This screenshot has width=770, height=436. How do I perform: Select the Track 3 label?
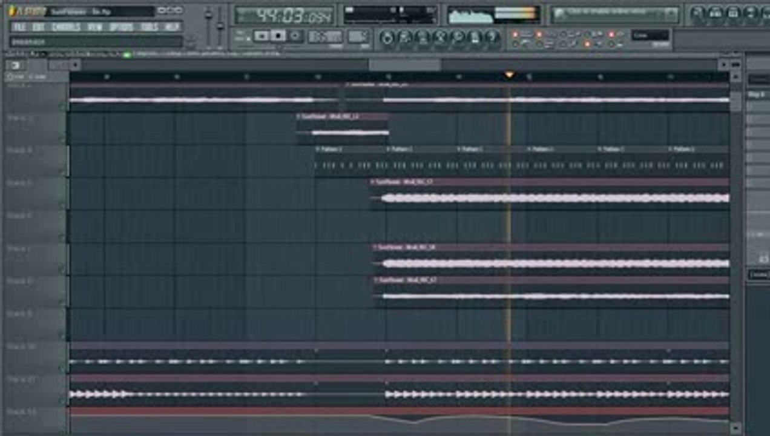[19, 117]
